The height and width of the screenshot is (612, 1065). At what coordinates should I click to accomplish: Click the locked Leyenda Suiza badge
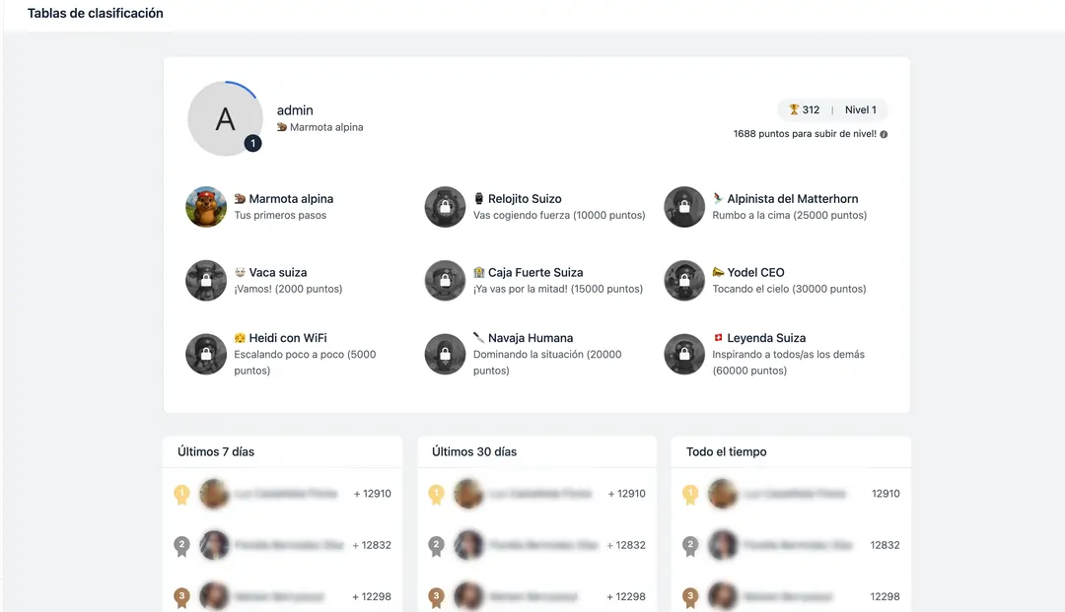point(684,354)
